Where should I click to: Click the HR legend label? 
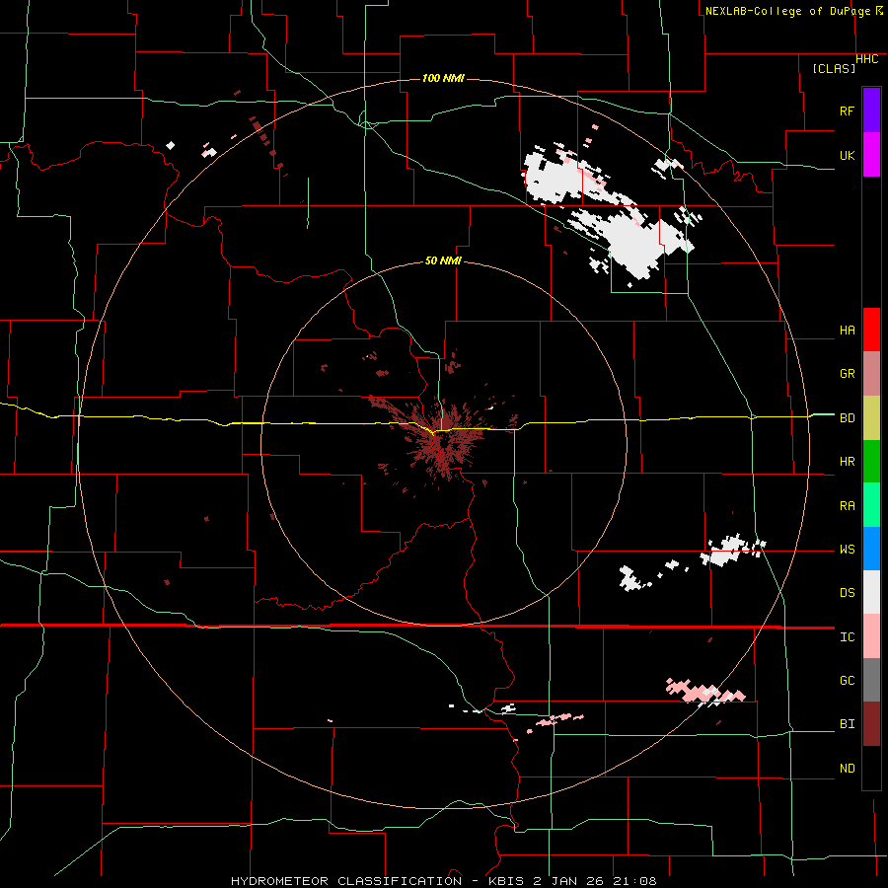tap(847, 462)
